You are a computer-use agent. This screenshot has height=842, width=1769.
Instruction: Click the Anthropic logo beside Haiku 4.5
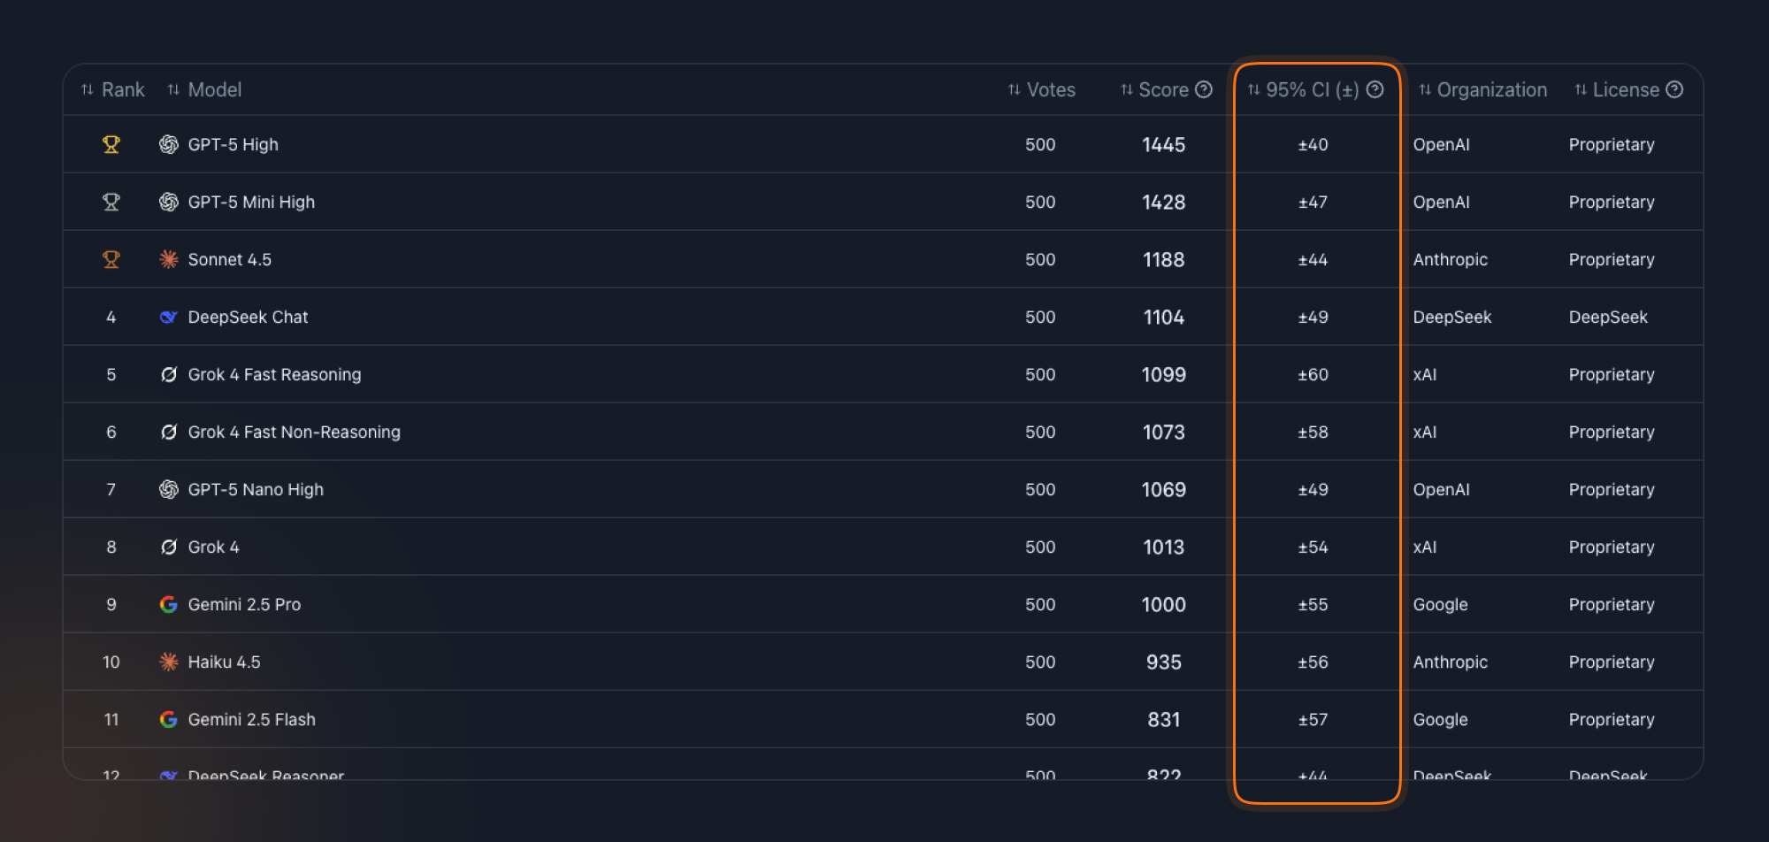[x=168, y=662]
